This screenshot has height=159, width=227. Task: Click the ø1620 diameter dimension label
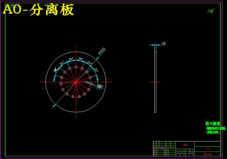coord(102,51)
